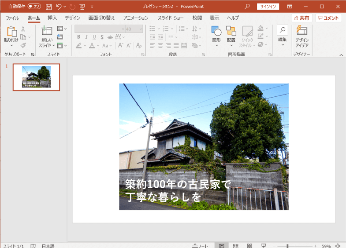Open the 配置 (Arrange) menu
The image size is (346, 248).
231,36
